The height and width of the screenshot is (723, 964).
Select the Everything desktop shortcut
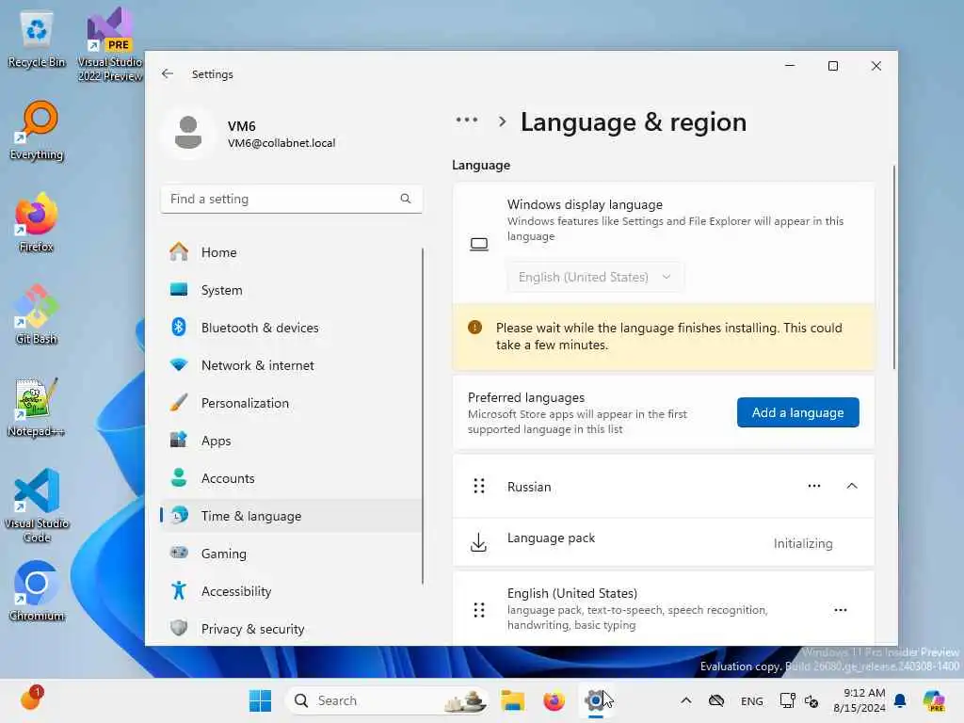pos(37,131)
